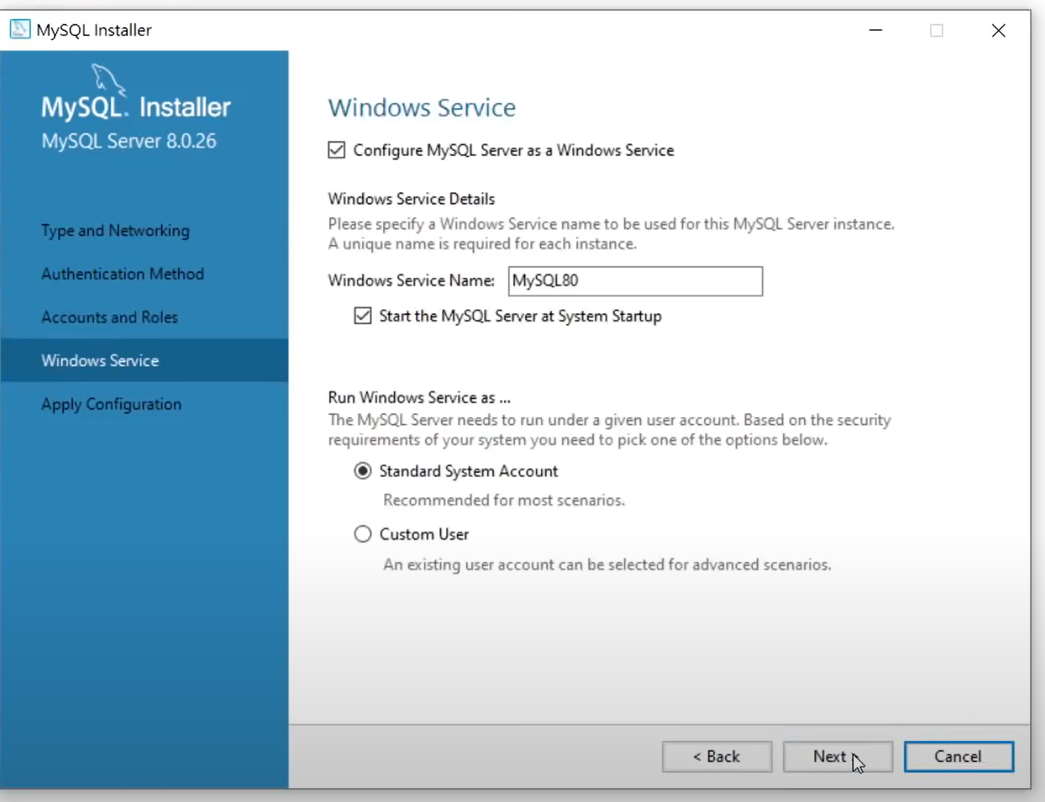Go to the Authentication Method step

tap(123, 274)
